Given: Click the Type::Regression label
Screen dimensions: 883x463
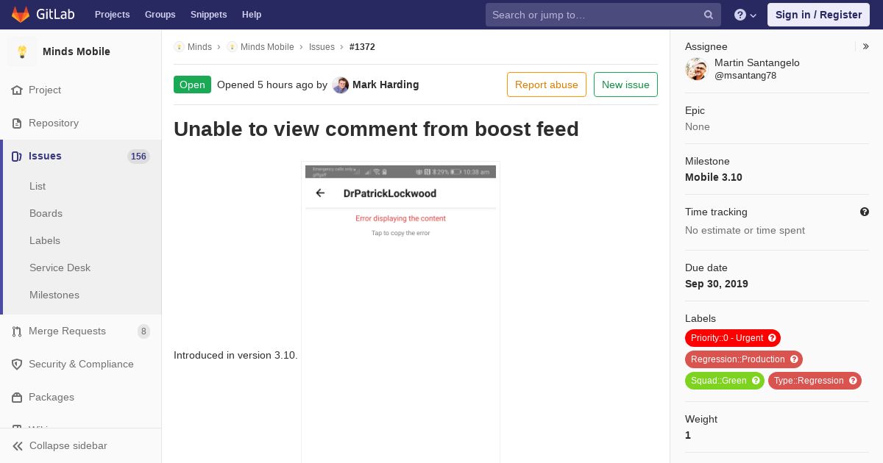Looking at the screenshot, I should pyautogui.click(x=815, y=381).
